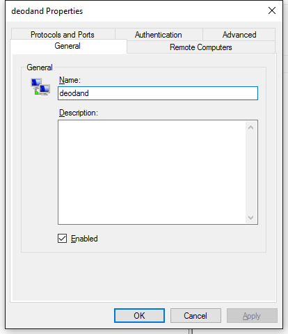
Task: Click the Cancel button
Action: pos(195,315)
